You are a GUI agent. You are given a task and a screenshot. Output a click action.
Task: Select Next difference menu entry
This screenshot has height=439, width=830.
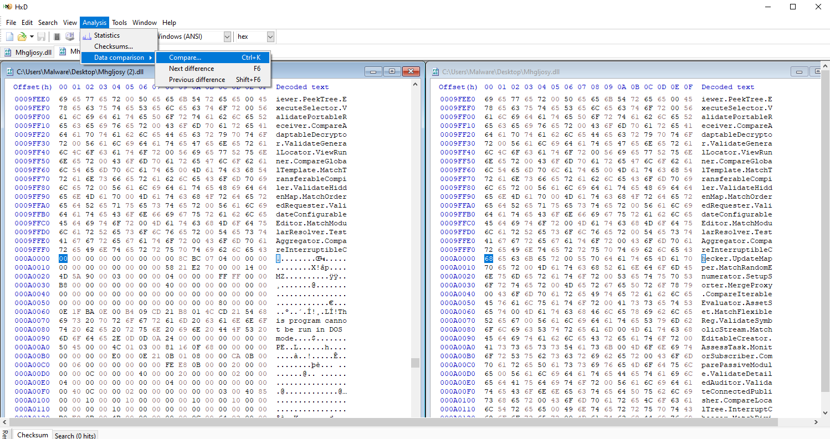pyautogui.click(x=213, y=69)
